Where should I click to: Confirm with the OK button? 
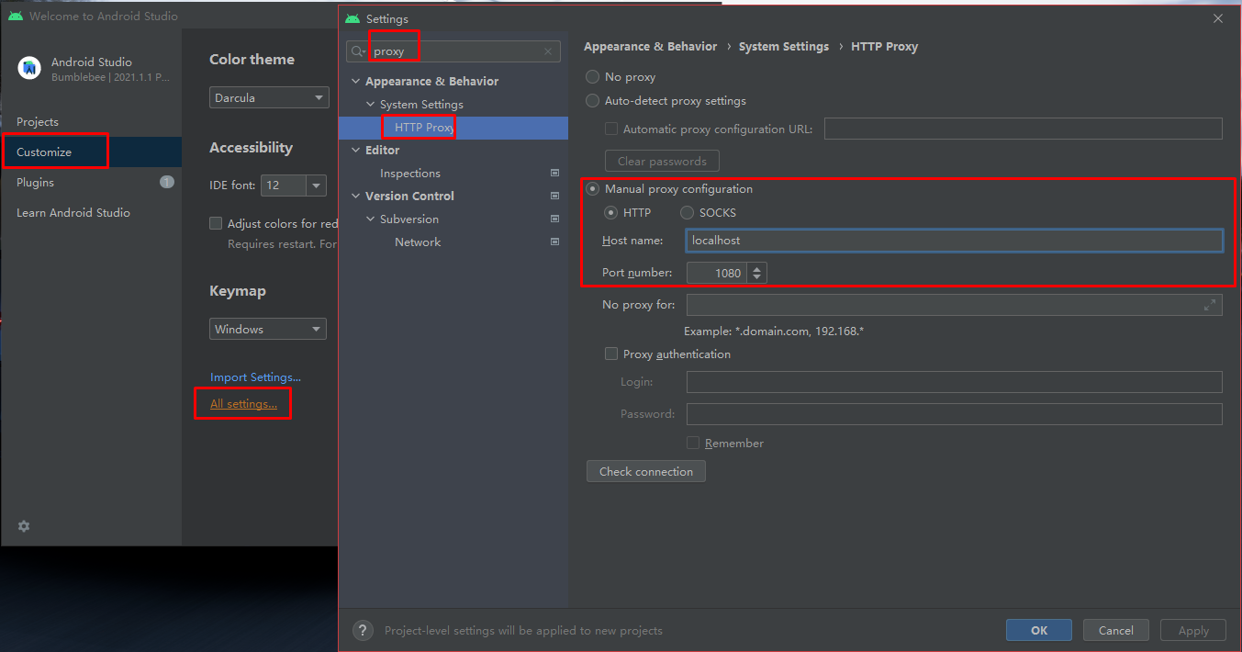pyautogui.click(x=1039, y=630)
